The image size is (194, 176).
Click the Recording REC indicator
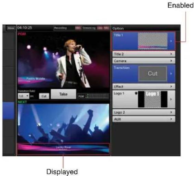click(78, 28)
